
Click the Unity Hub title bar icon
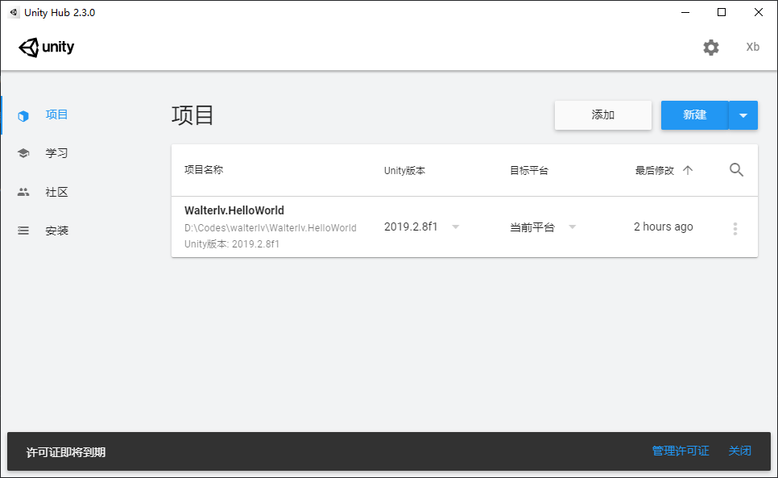[x=14, y=12]
